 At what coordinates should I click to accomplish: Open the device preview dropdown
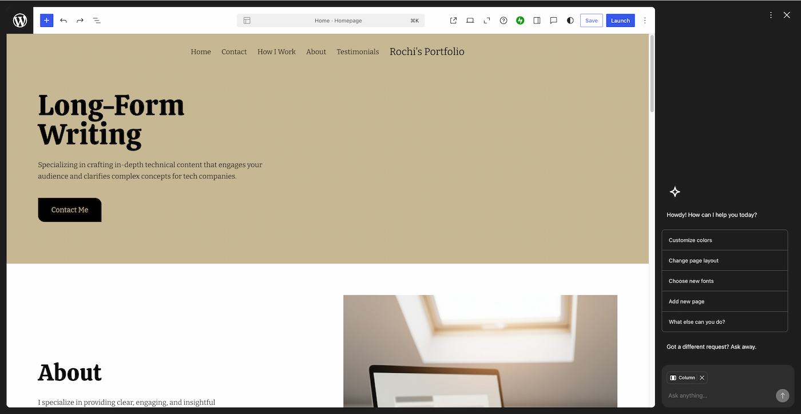(x=470, y=21)
